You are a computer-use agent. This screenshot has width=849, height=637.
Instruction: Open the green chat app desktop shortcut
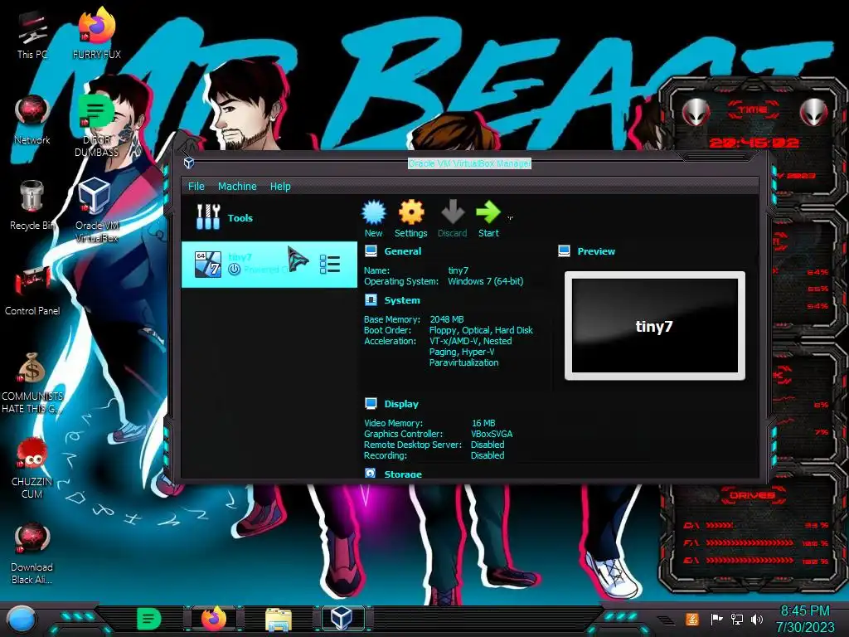coord(96,126)
